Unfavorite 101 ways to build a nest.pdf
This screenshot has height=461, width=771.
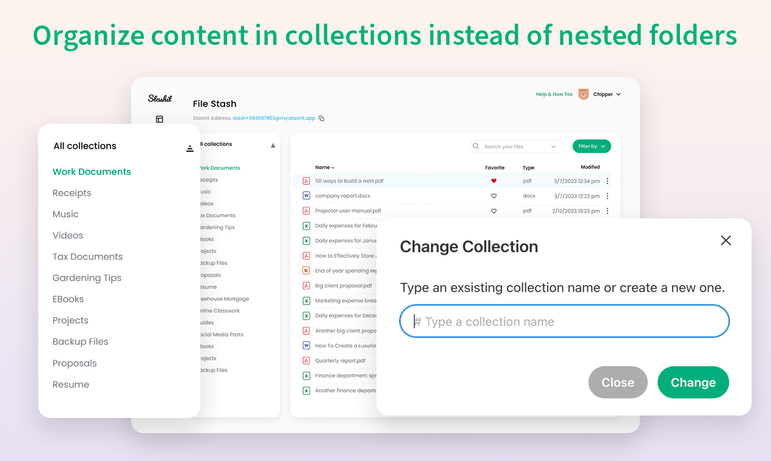(x=494, y=181)
